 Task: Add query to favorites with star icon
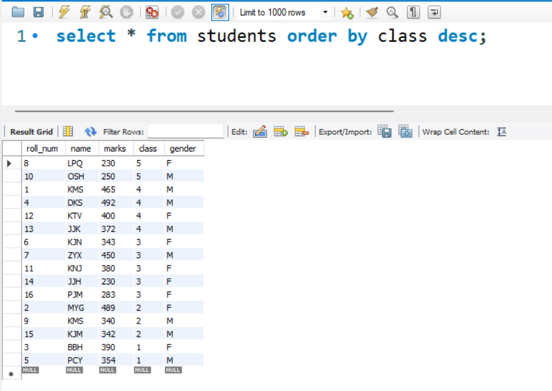pos(347,13)
